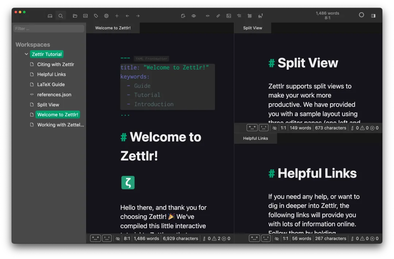The height and width of the screenshot is (259, 394).
Task: Insert a link via chain icon
Action: coord(218,16)
